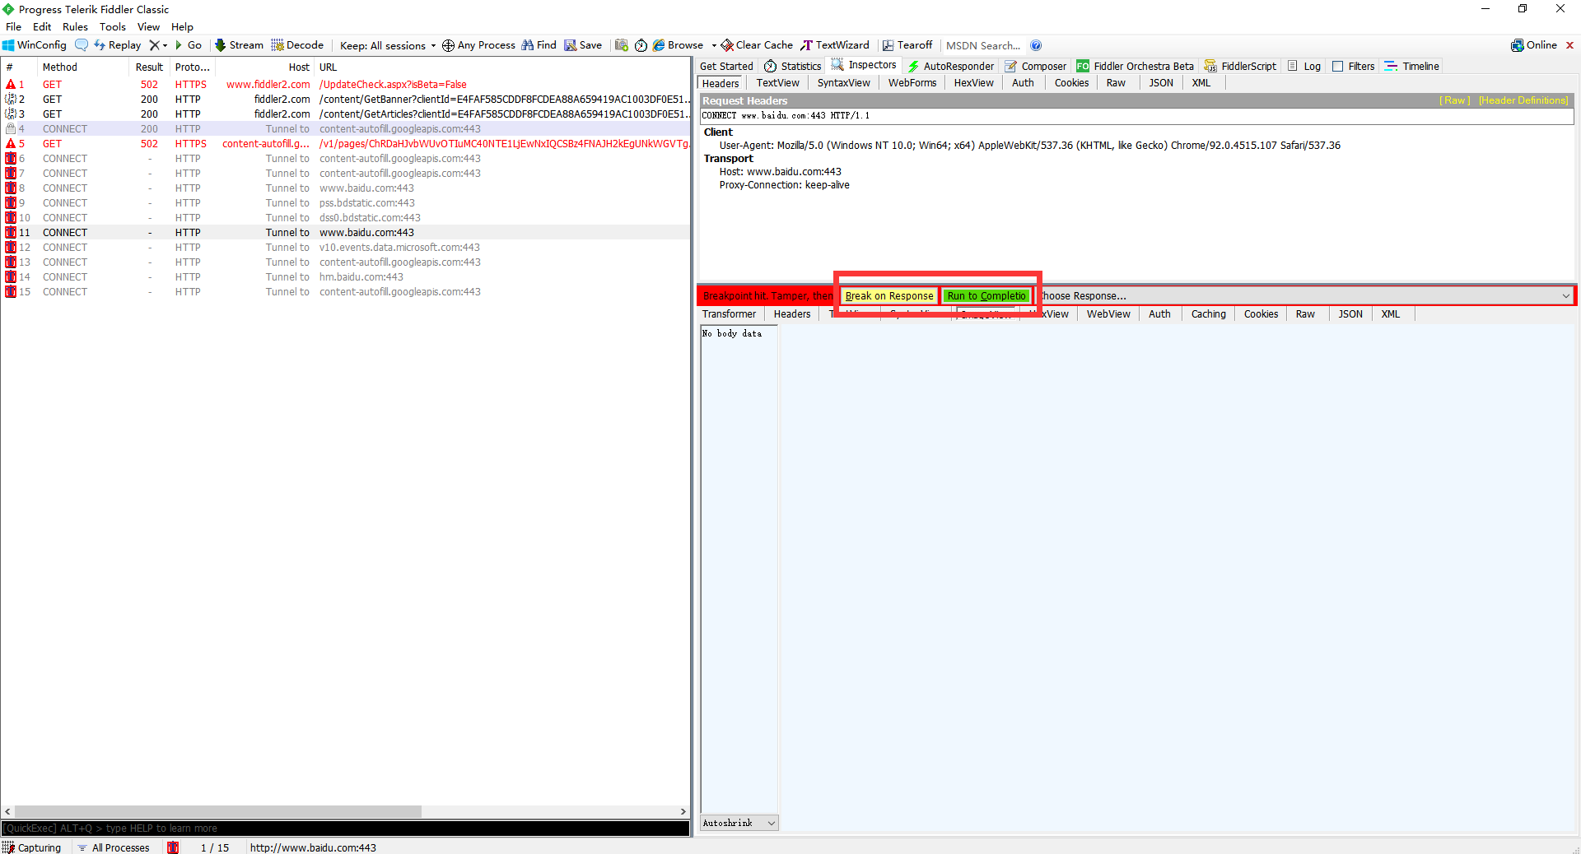Switch to the AutoResponder tab
The image size is (1581, 854).
pyautogui.click(x=950, y=66)
